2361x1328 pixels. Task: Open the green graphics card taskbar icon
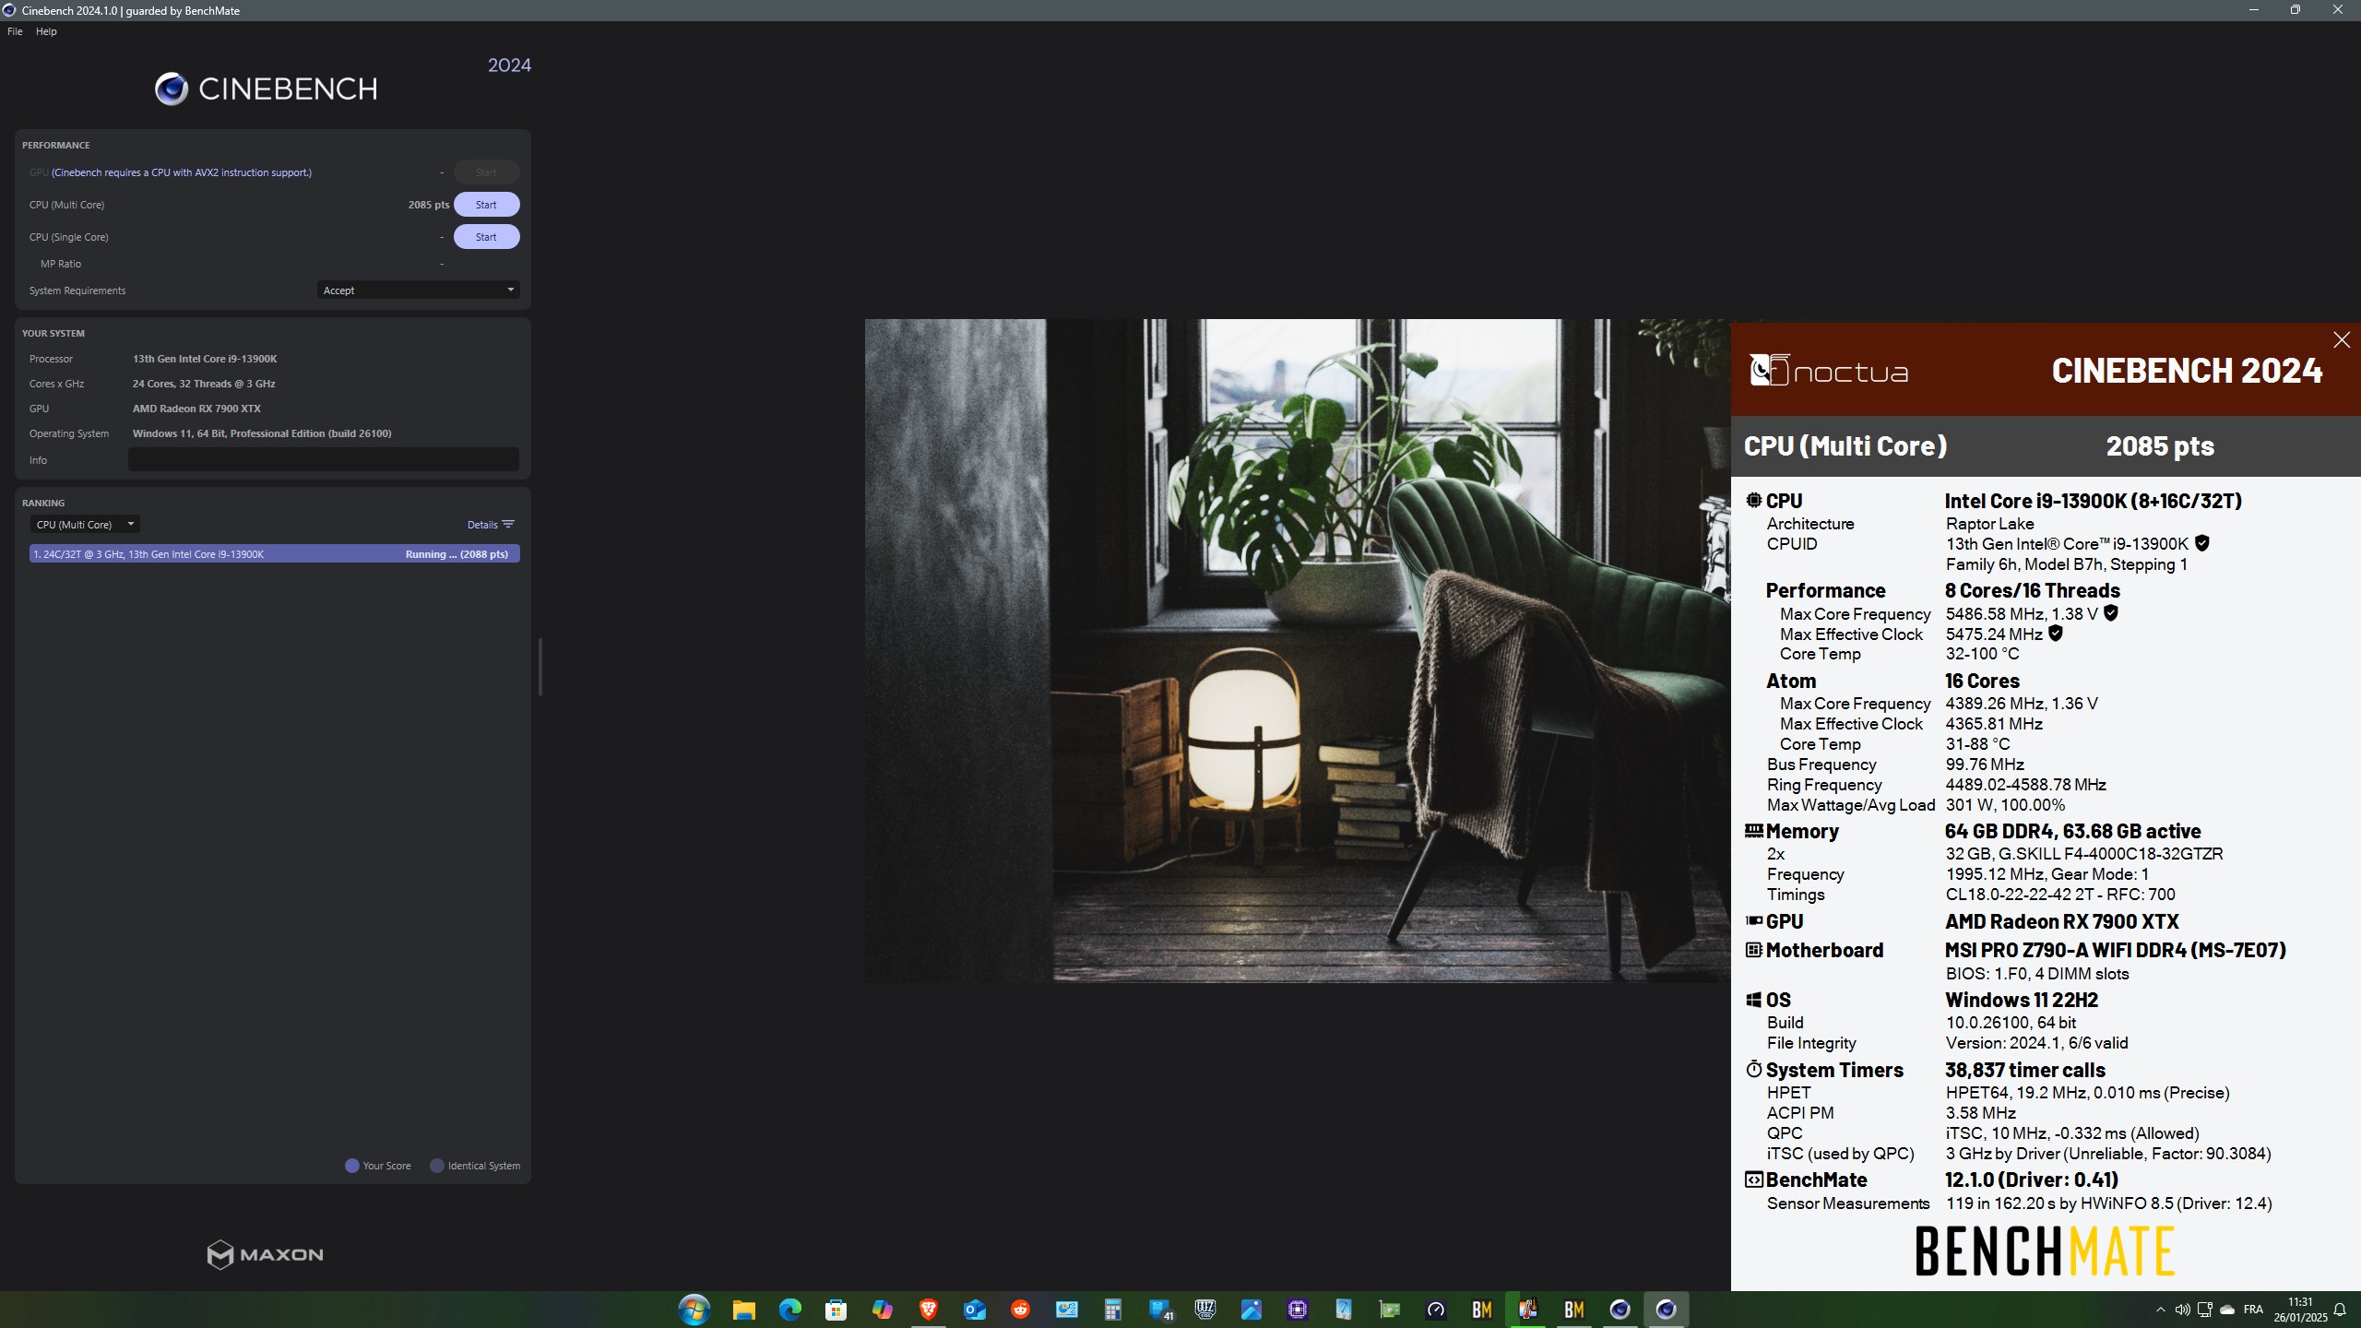tap(1389, 1310)
